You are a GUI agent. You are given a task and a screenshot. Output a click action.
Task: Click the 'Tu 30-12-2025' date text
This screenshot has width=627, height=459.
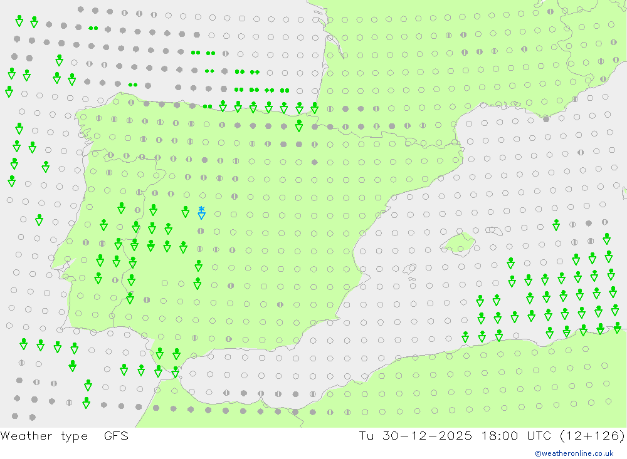tap(415, 435)
